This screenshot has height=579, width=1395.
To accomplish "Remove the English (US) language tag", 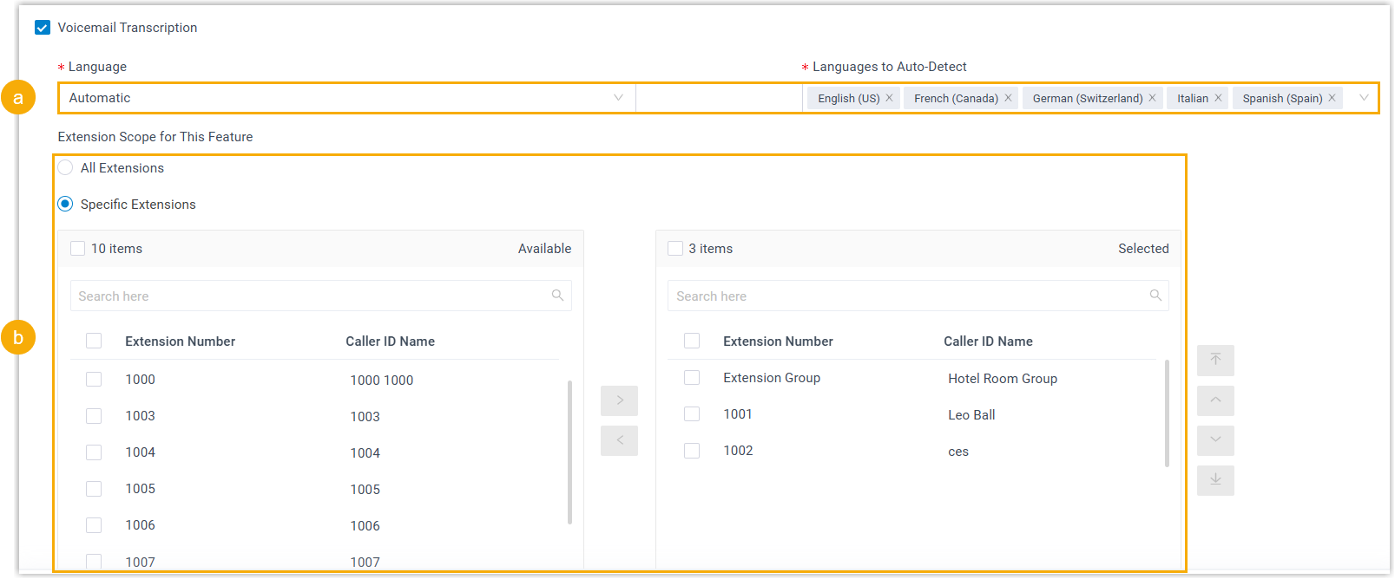I will click(x=889, y=98).
